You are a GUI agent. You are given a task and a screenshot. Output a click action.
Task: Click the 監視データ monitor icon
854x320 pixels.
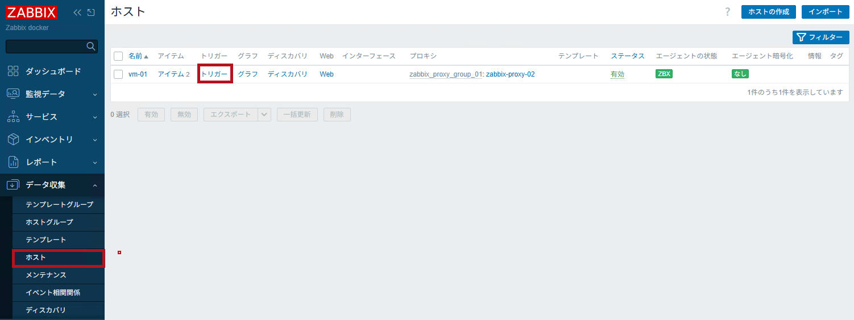(13, 94)
